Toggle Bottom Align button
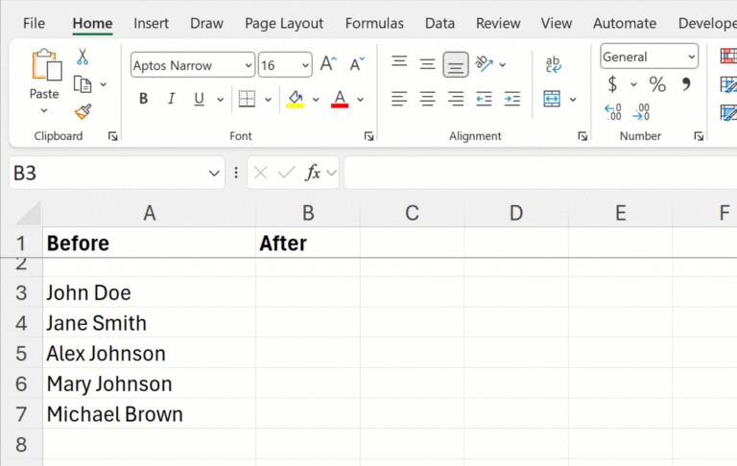Image resolution: width=737 pixels, height=466 pixels. click(456, 65)
